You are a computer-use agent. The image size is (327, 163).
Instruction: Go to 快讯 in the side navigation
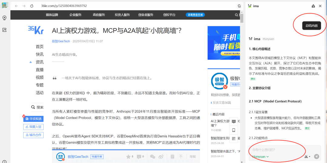(x=40, y=54)
